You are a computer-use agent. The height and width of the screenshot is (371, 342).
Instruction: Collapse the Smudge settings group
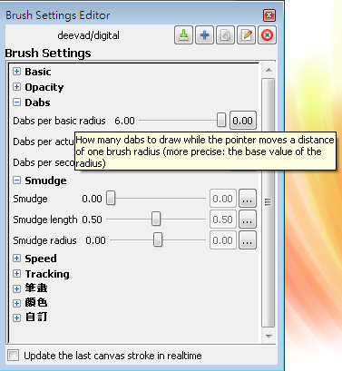coord(17,181)
